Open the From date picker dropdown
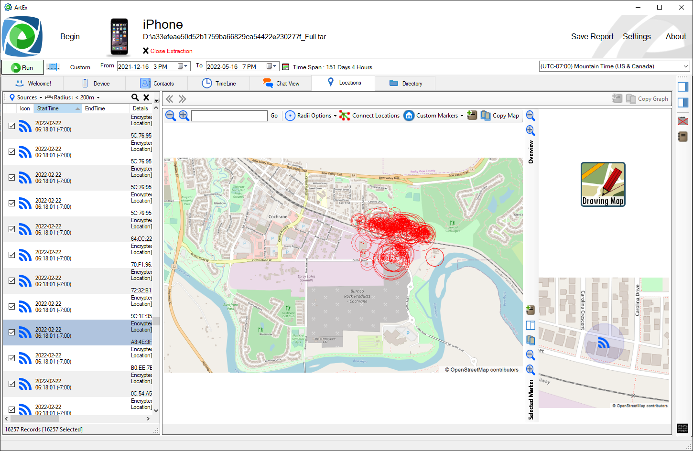This screenshot has height=451, width=693. point(183,66)
